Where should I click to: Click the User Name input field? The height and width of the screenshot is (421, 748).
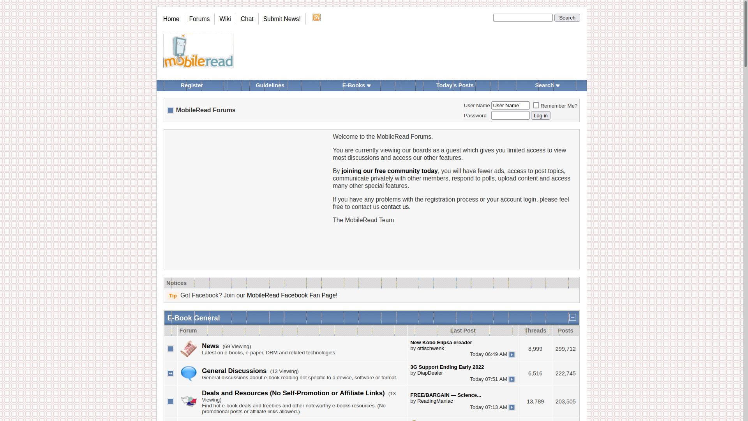pyautogui.click(x=510, y=105)
